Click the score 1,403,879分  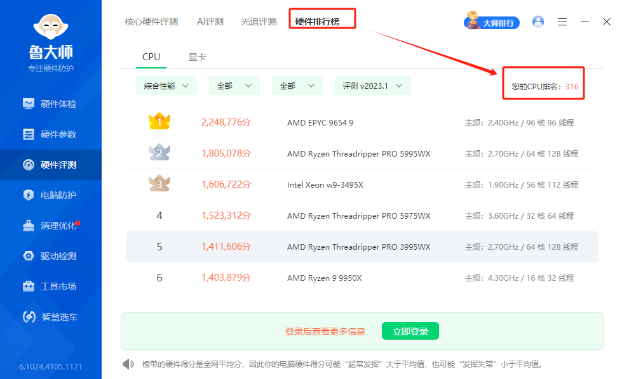coord(226,278)
